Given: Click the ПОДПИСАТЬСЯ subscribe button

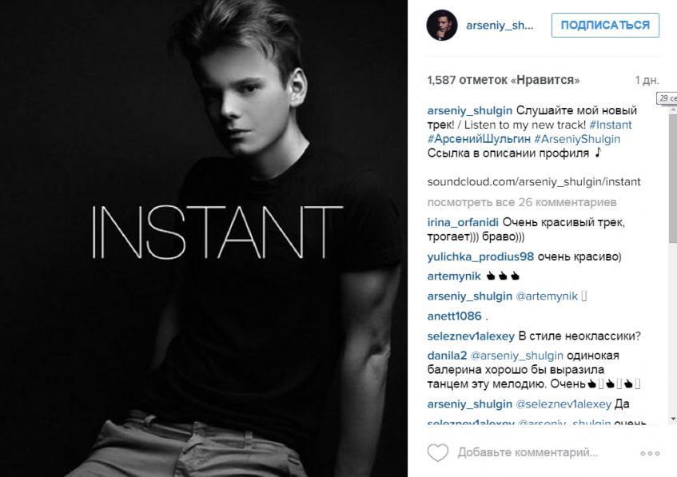Looking at the screenshot, I should click(605, 25).
